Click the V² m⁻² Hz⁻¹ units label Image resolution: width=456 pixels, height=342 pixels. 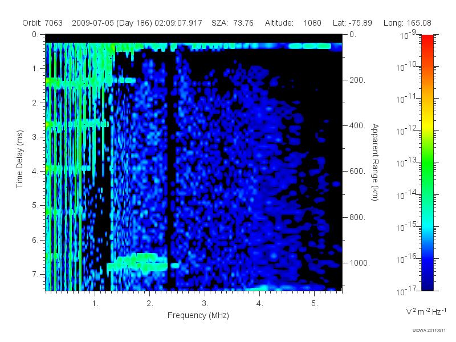pos(426,311)
